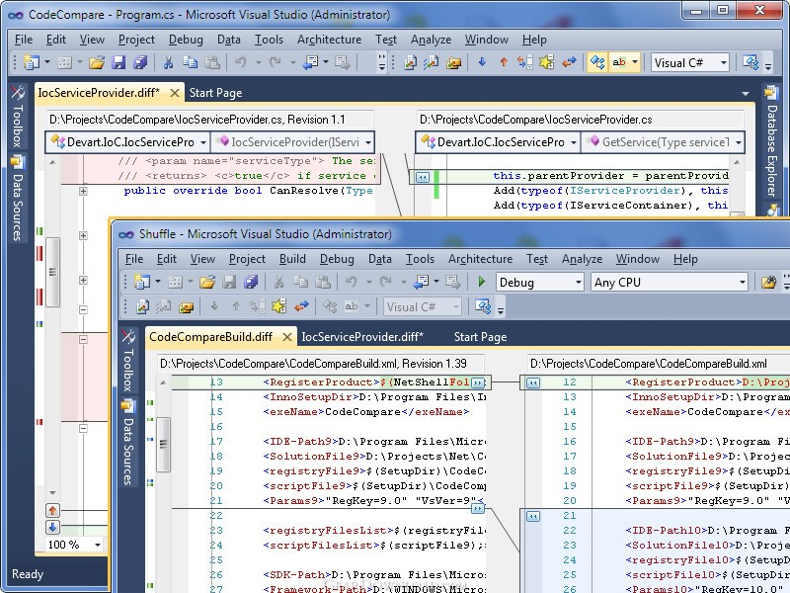The width and height of the screenshot is (790, 593).
Task: Close IocServiceProvider.diff* tab in CodeCompare window
Action: click(x=175, y=93)
